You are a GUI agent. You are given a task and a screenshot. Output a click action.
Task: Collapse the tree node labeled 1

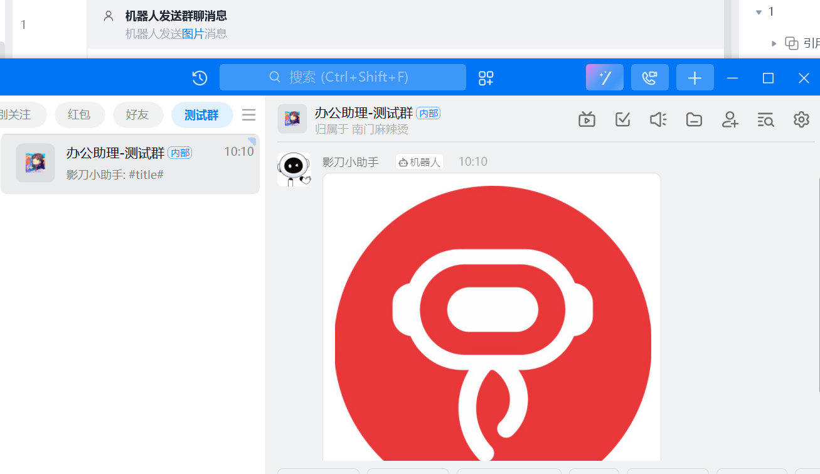(x=759, y=12)
